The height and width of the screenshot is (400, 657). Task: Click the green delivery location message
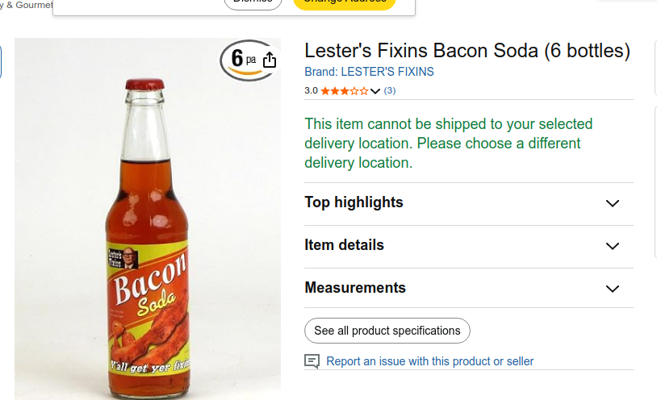tap(448, 144)
